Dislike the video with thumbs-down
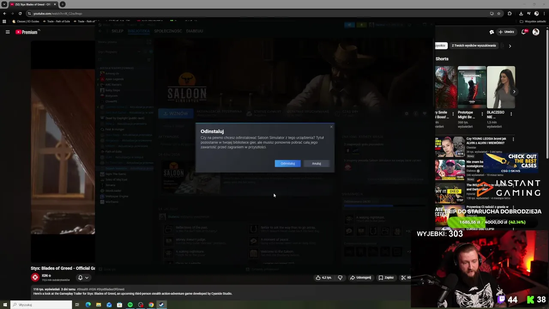 click(340, 278)
